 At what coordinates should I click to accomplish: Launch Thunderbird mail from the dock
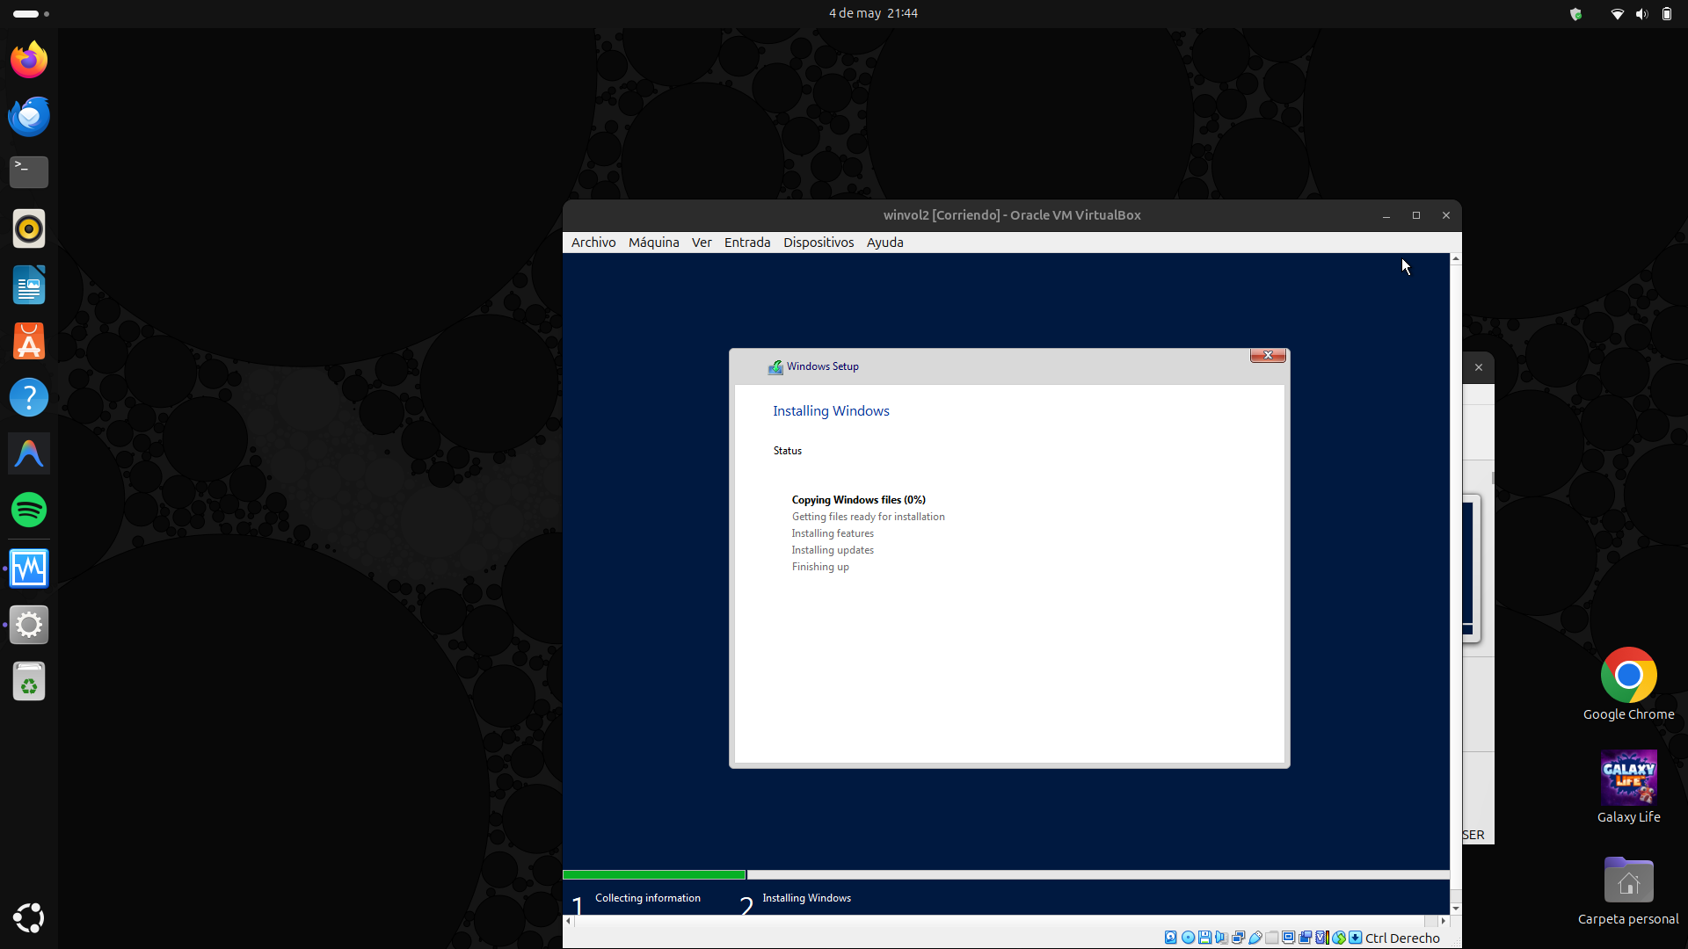(x=29, y=116)
